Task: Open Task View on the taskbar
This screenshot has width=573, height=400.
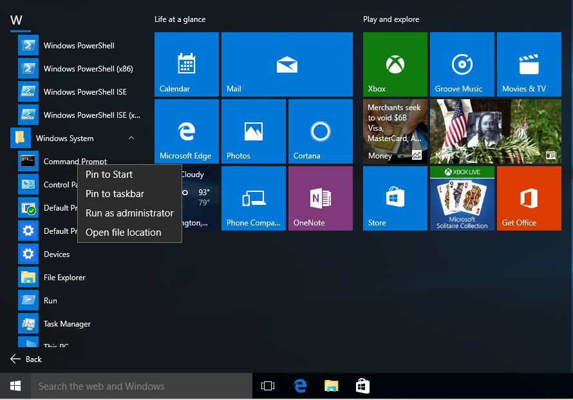Action: coord(267,386)
